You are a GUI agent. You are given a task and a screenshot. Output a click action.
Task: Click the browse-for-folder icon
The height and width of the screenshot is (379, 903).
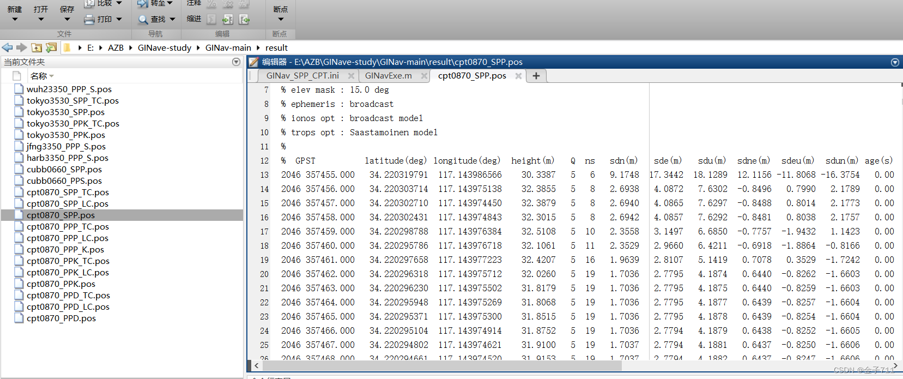(51, 48)
